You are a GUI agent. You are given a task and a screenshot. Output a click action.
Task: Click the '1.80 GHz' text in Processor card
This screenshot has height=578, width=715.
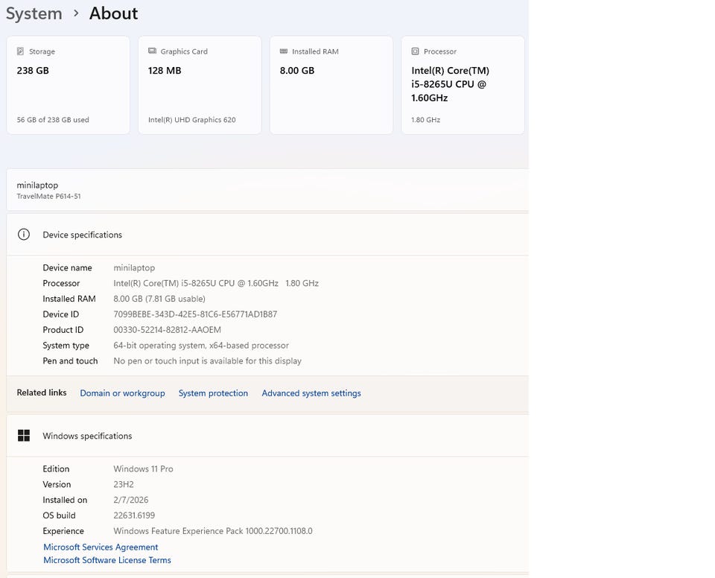(425, 120)
